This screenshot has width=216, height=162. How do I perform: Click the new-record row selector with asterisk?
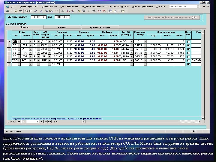click(9, 64)
